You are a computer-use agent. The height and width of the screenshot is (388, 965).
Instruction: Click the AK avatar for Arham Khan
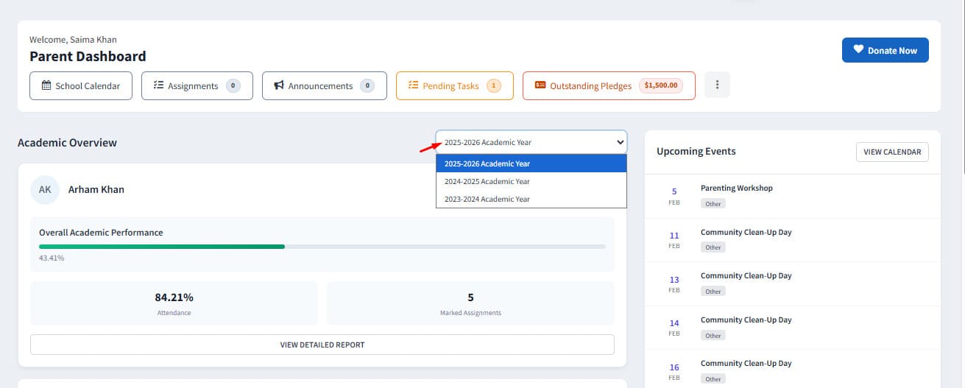tap(45, 189)
